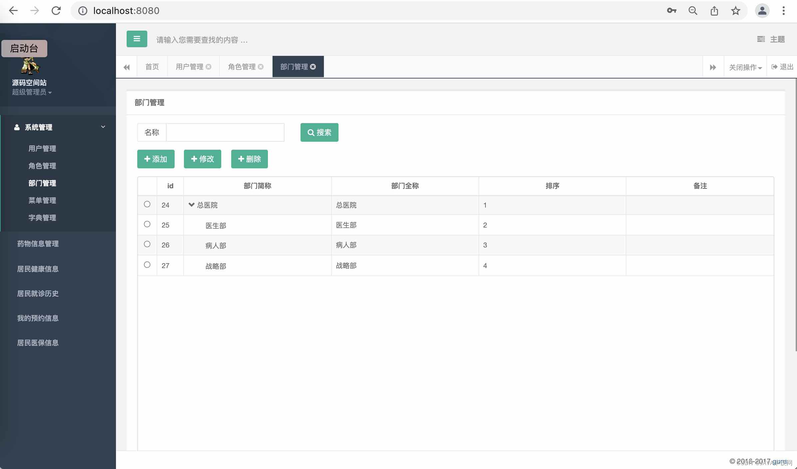This screenshot has width=797, height=469.
Task: Click browser bookmark star icon
Action: pyautogui.click(x=735, y=11)
